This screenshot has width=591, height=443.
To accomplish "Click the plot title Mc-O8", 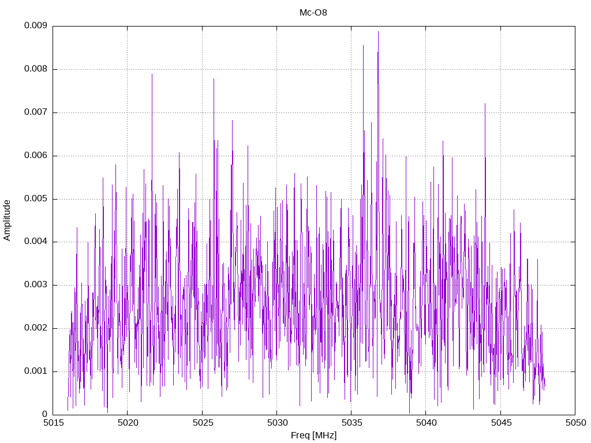I will point(313,13).
